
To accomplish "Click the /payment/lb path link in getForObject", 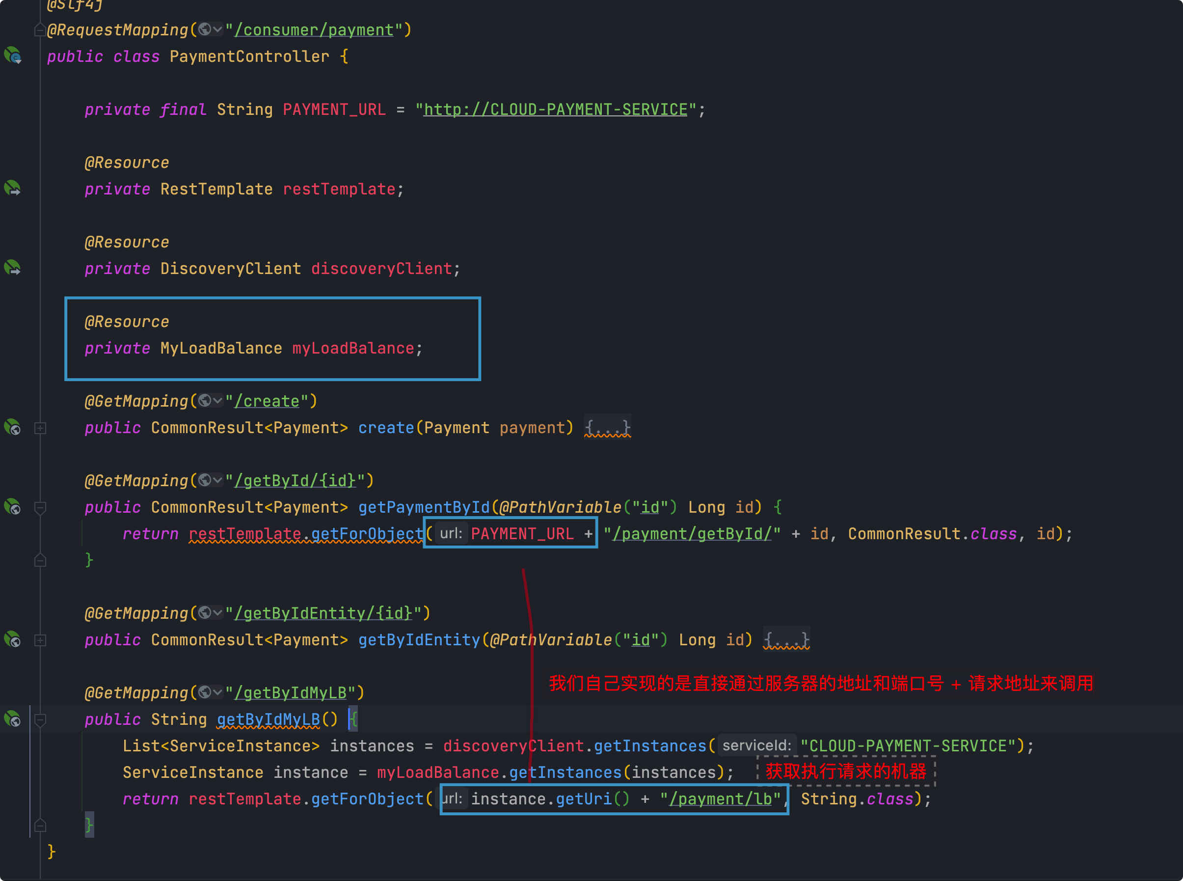I will tap(720, 799).
